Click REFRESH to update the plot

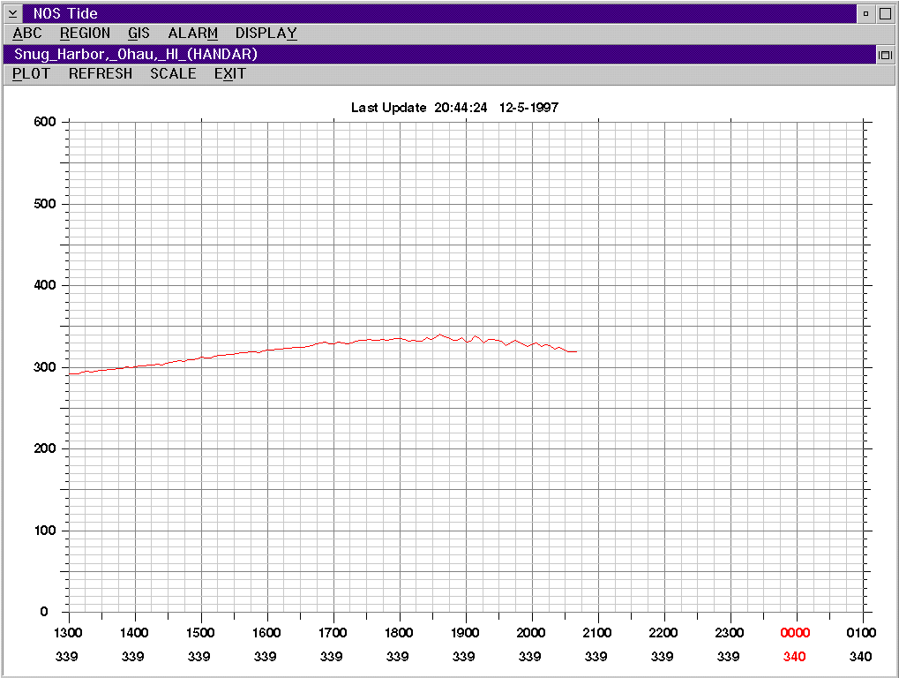101,74
